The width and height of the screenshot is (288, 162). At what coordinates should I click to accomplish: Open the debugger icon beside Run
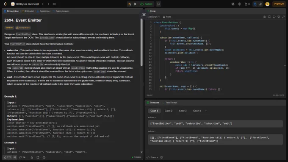[x=130, y=4]
